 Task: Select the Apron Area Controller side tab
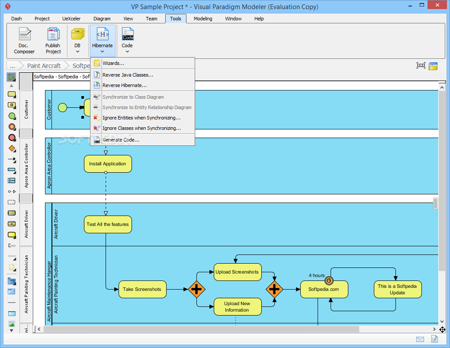pos(26,166)
